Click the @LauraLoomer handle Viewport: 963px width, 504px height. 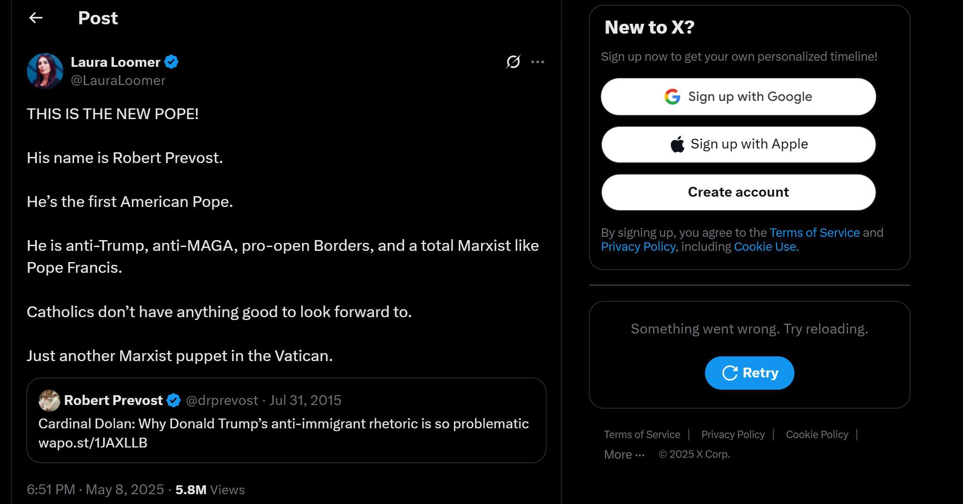click(118, 80)
